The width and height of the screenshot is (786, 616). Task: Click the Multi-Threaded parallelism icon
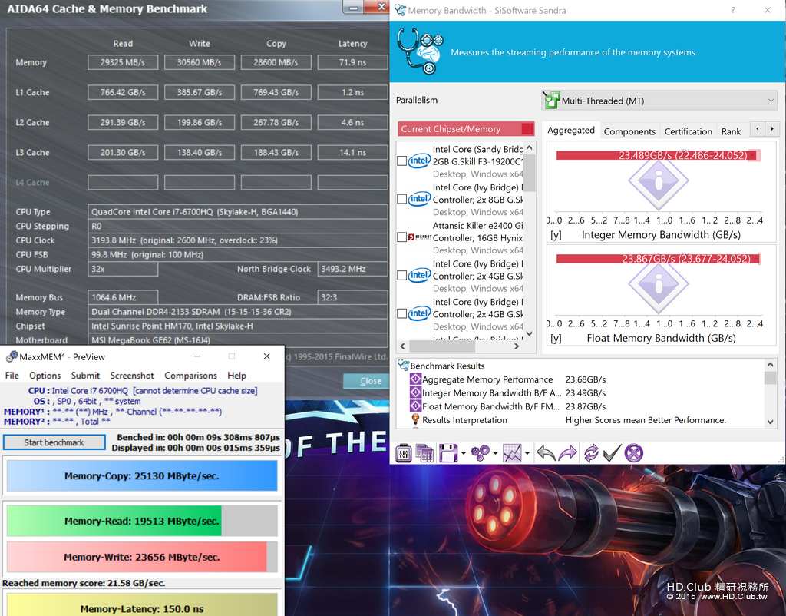(x=551, y=101)
